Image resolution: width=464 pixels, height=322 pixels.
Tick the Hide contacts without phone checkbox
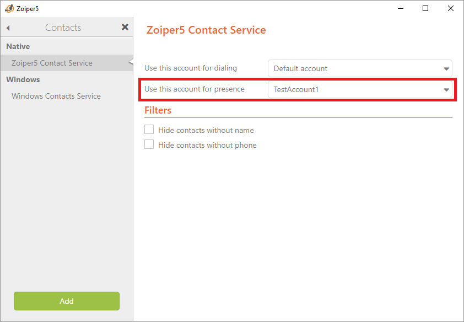[149, 144]
